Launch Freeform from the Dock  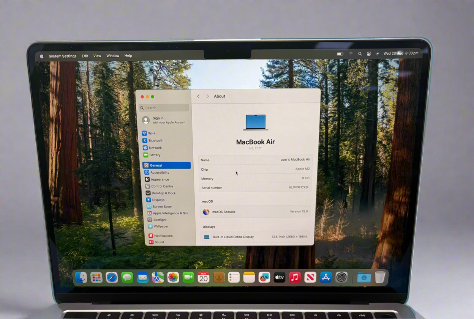tap(264, 278)
